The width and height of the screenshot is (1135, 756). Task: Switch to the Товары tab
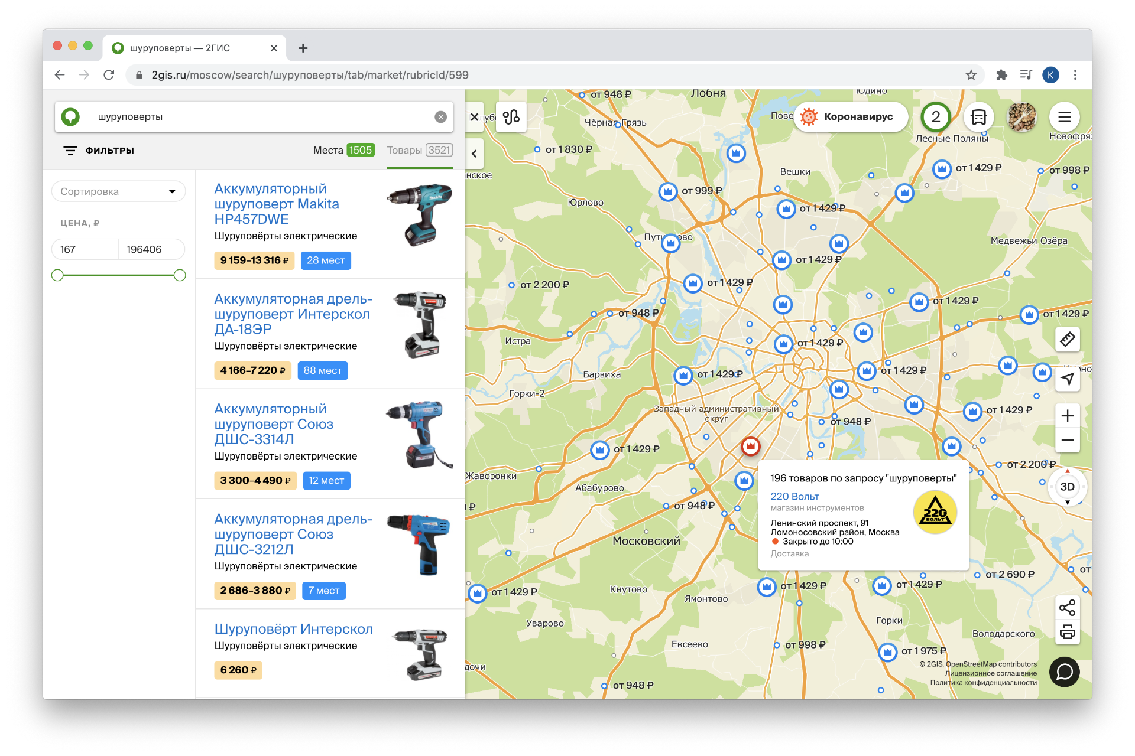pyautogui.click(x=420, y=150)
